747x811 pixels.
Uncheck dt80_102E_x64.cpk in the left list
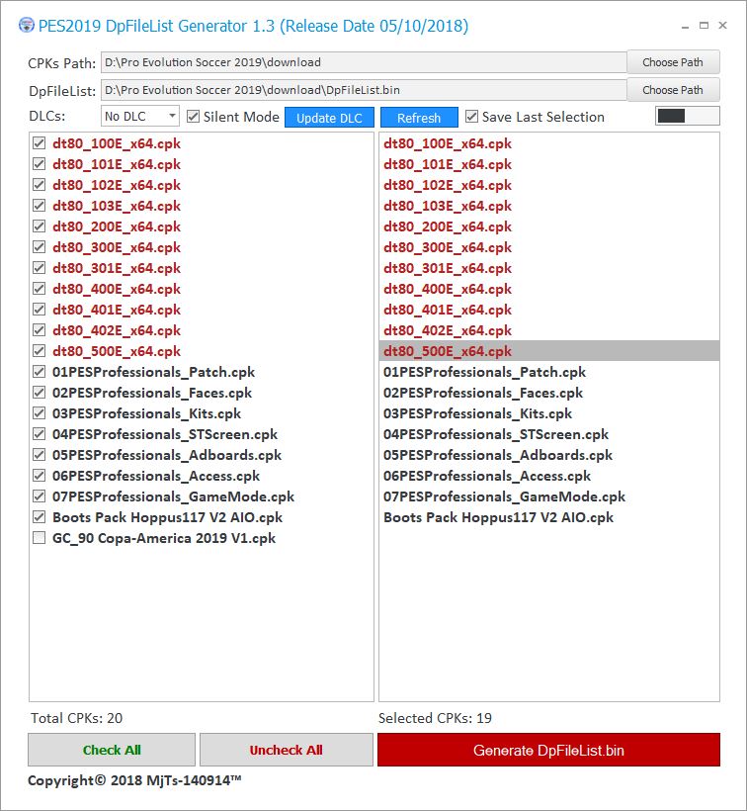(40, 185)
